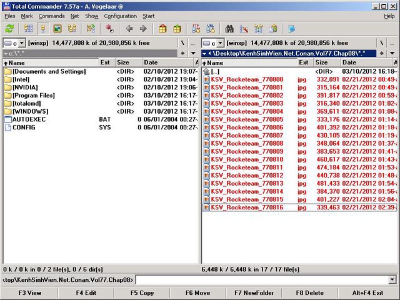Viewport: 400px width, 300px height.
Task: Select the CONFIG SYS file
Action: pos(101,127)
